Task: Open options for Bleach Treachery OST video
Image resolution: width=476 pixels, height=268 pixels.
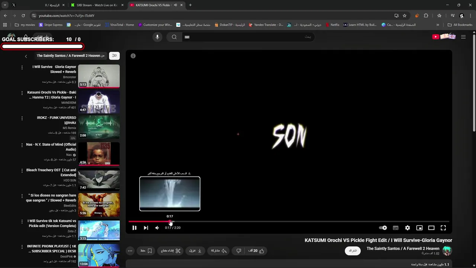Action: [x=22, y=170]
